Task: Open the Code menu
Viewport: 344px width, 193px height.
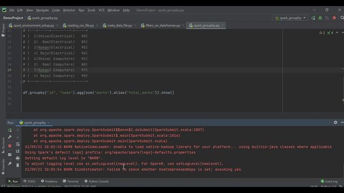Action: [x=56, y=10]
